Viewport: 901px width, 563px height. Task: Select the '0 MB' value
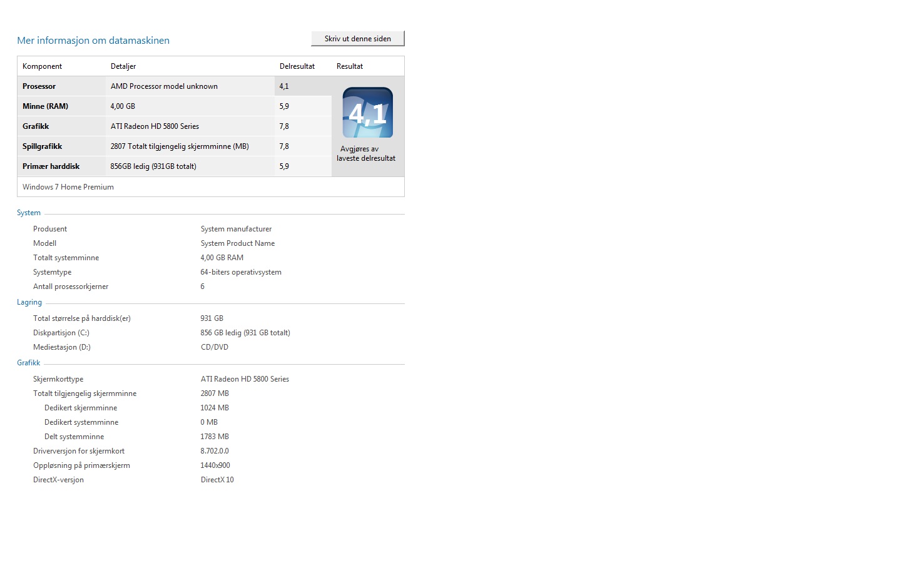pyautogui.click(x=209, y=422)
